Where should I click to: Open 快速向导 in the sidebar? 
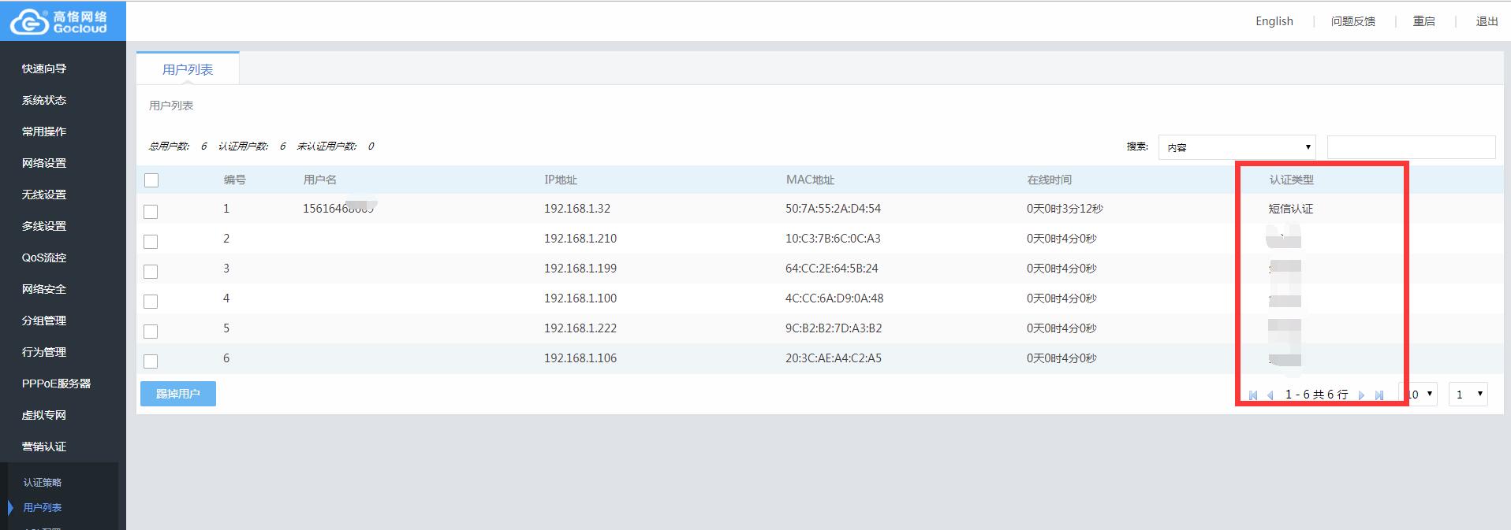tap(44, 69)
